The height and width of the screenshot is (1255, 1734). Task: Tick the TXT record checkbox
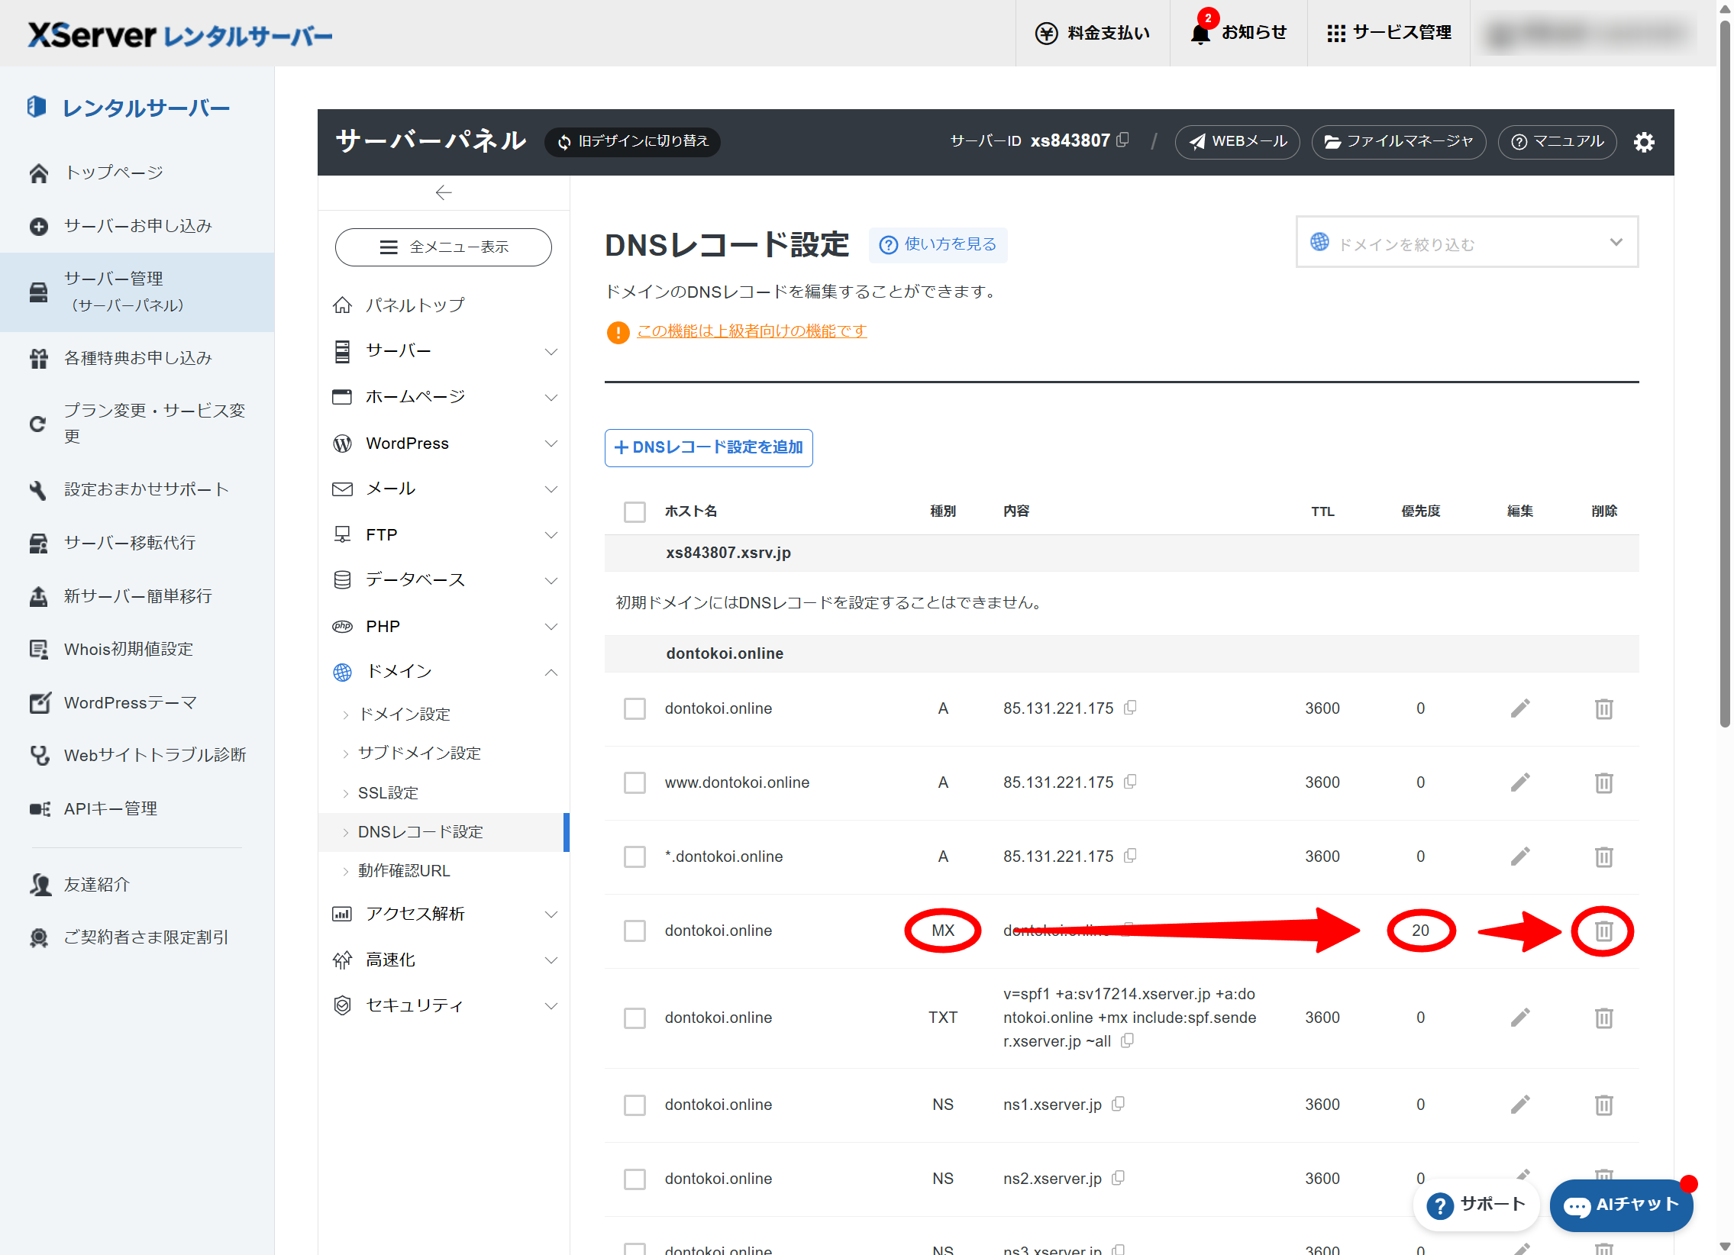click(635, 1018)
